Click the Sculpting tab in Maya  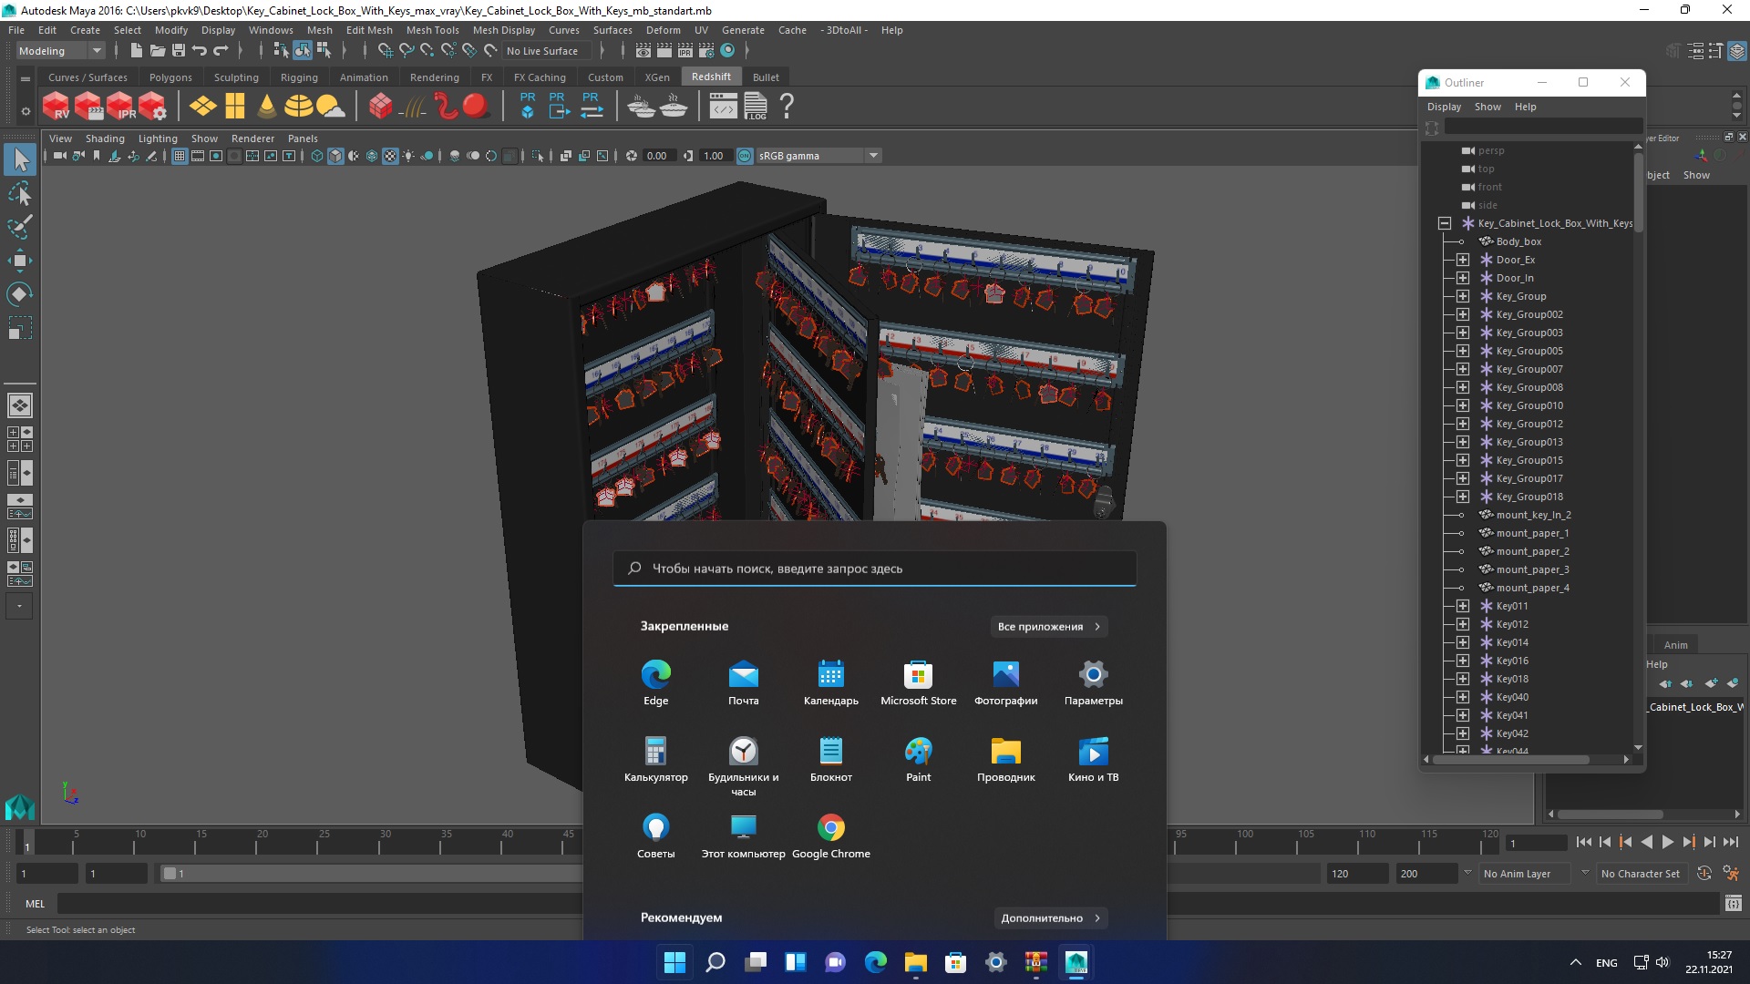[235, 77]
